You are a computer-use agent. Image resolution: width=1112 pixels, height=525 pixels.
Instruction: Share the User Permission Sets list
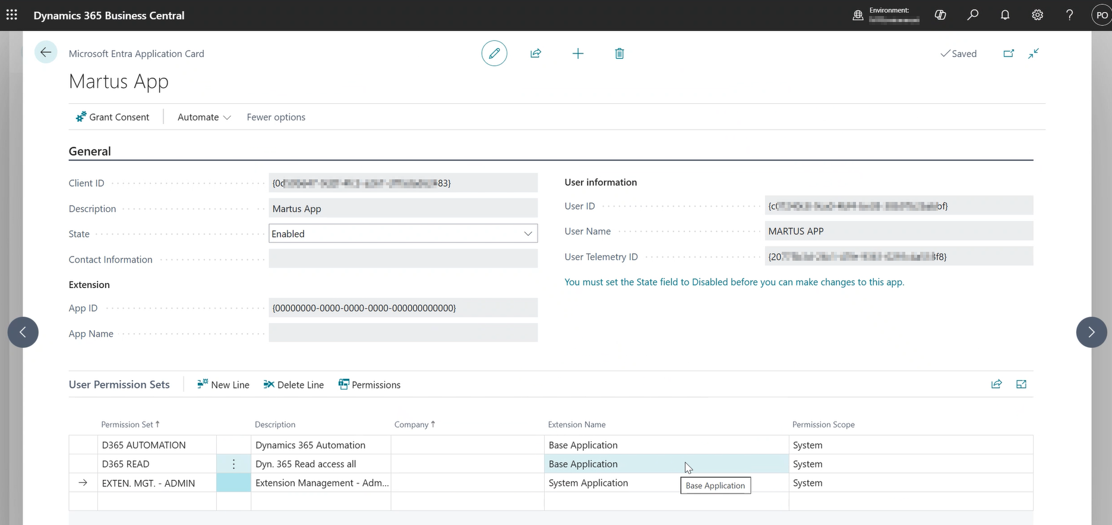(x=997, y=384)
